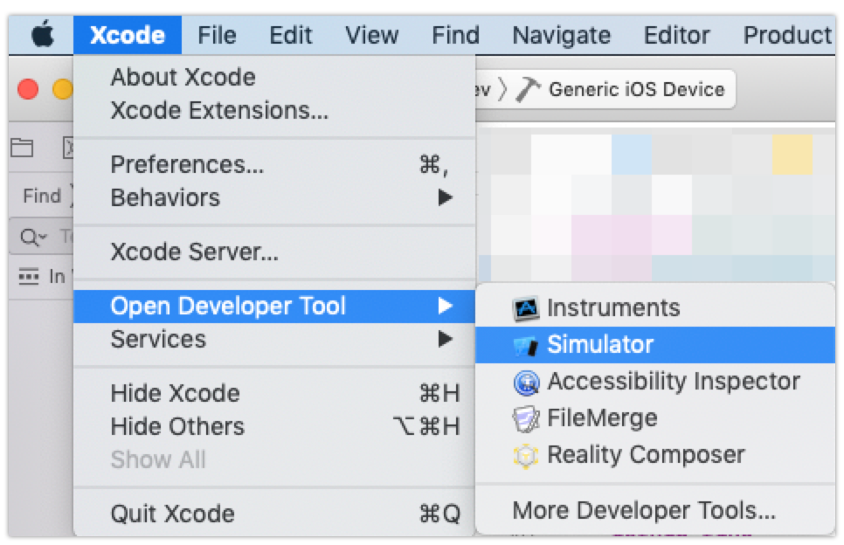Click the search magnifier filter icon

[x=33, y=236]
